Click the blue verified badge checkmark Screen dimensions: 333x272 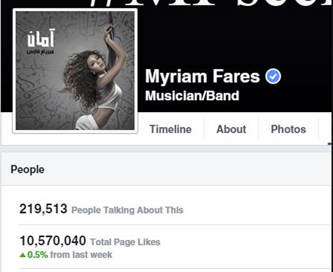(x=273, y=76)
